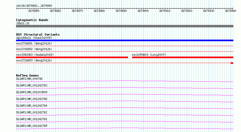
Task: Click the Cytogenetic Bands track title
Action: coord(32,20)
